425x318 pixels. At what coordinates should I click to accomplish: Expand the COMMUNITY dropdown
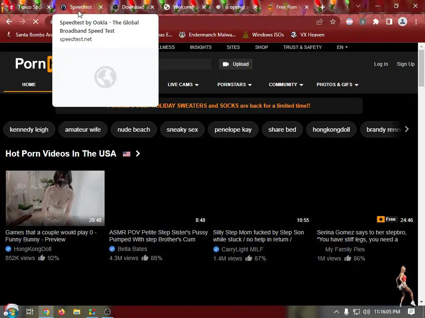tap(286, 84)
